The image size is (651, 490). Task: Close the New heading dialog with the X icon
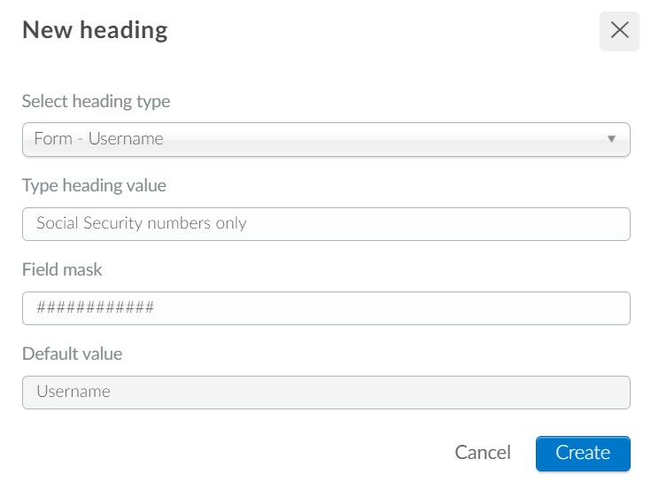point(619,31)
